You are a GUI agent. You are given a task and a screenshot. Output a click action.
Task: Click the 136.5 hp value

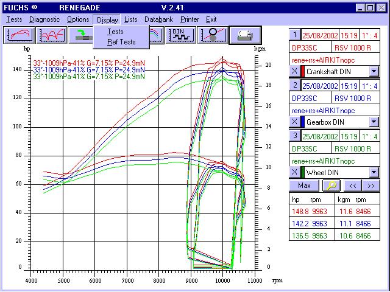click(300, 235)
